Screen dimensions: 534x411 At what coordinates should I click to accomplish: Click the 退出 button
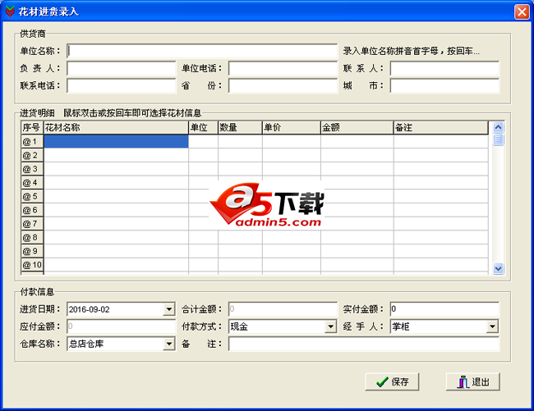pyautogui.click(x=473, y=381)
